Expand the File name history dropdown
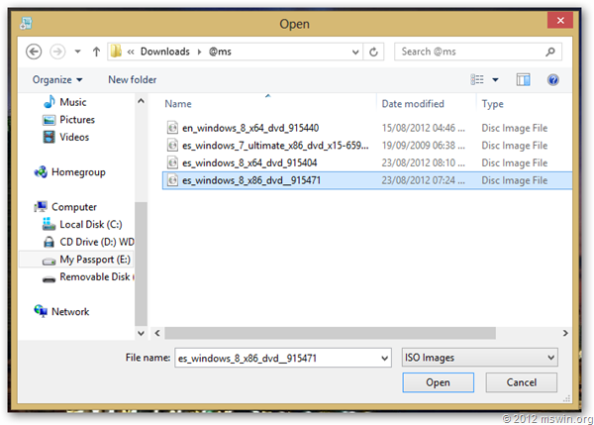This screenshot has width=594, height=425. click(x=383, y=357)
